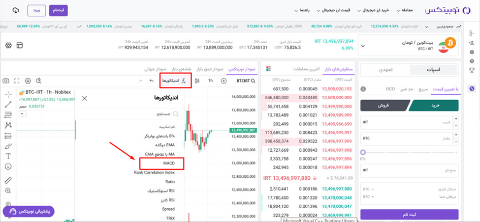Click the ثبت نام button under order form
480x222 pixels.
coord(409,214)
